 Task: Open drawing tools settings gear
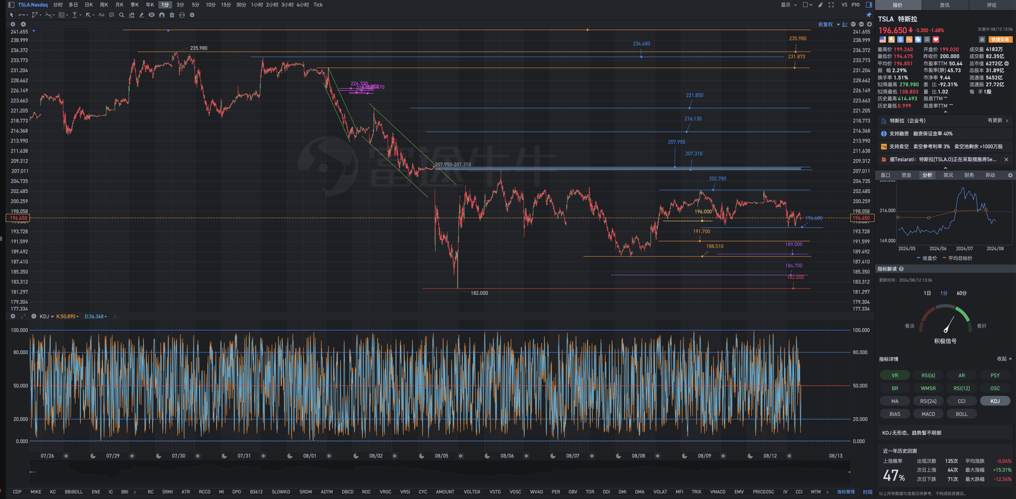[x=192, y=15]
